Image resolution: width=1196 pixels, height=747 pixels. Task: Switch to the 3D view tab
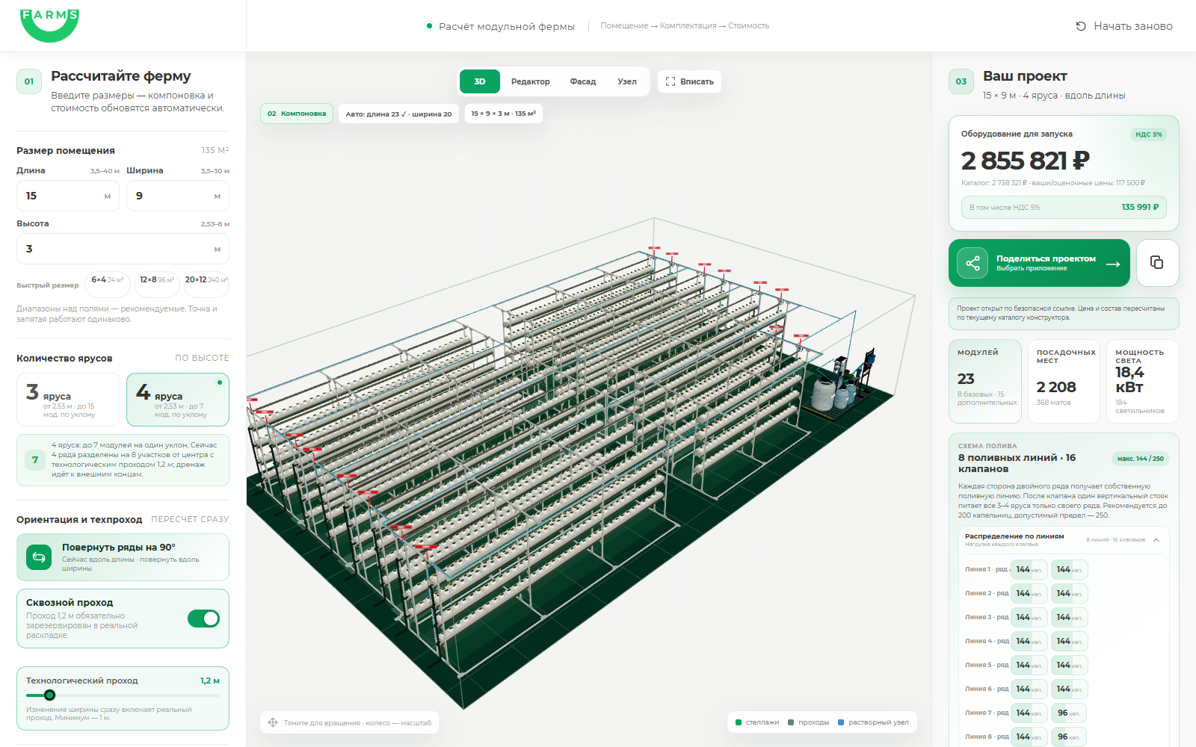tap(480, 81)
